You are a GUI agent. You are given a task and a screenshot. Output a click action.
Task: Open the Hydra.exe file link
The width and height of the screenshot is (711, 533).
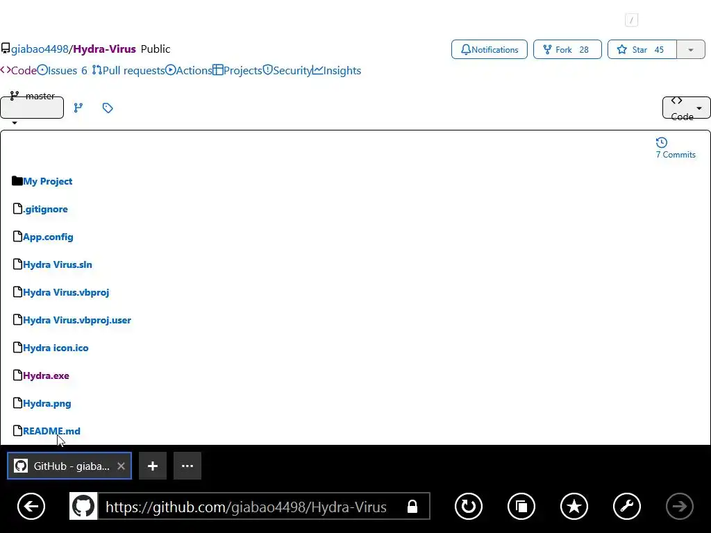(x=47, y=375)
